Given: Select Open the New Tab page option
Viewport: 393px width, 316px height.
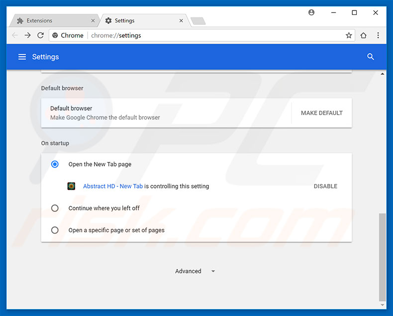Looking at the screenshot, I should (x=55, y=164).
